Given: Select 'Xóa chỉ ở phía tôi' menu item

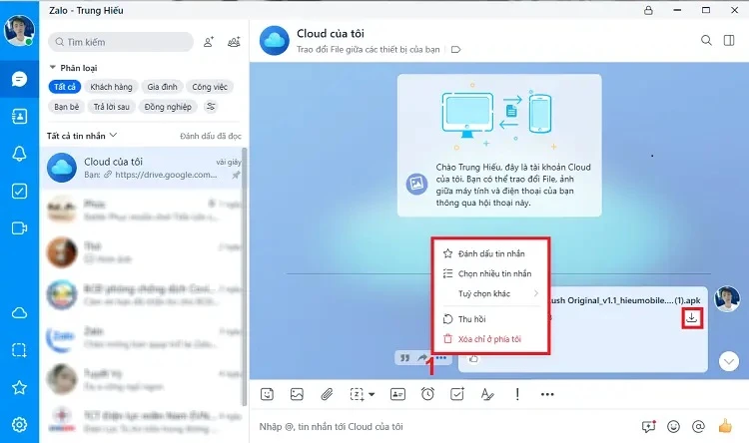Looking at the screenshot, I should 489,340.
